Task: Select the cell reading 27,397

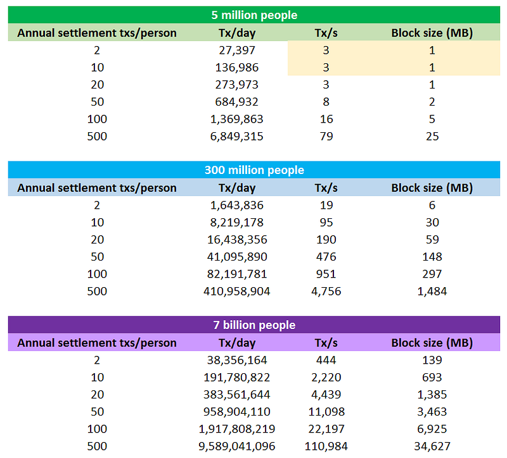Action: pos(237,50)
